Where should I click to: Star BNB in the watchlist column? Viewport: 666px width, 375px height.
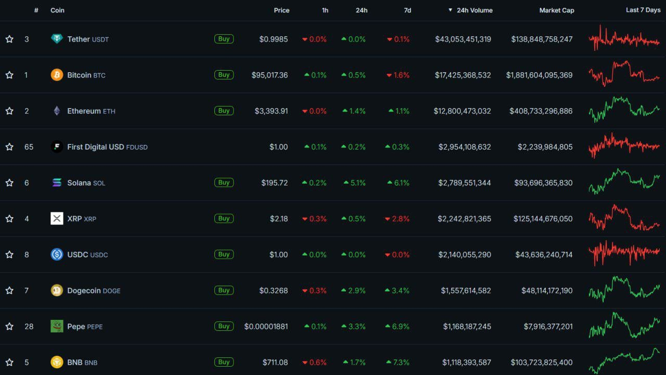pyautogui.click(x=9, y=362)
